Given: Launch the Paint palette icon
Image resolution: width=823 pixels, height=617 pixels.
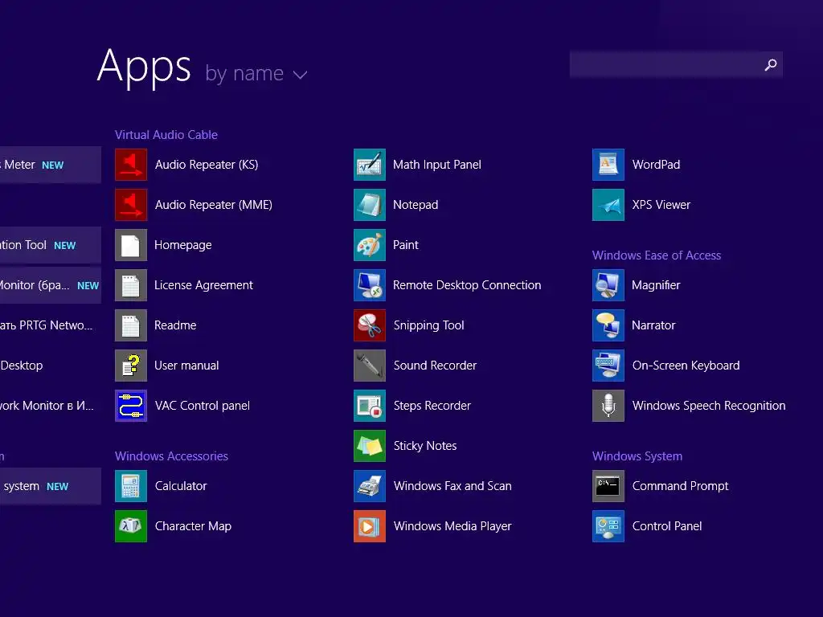Looking at the screenshot, I should pos(370,245).
